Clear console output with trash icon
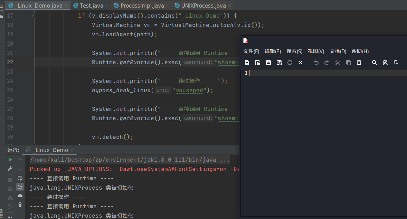The height and width of the screenshot is (219, 407). click(x=20, y=205)
